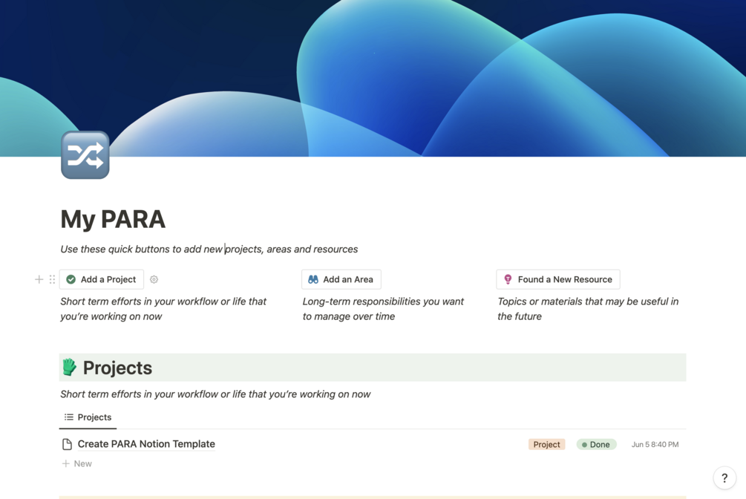Click the shuffle page icon above My PARA
The image size is (746, 499).
(x=85, y=154)
